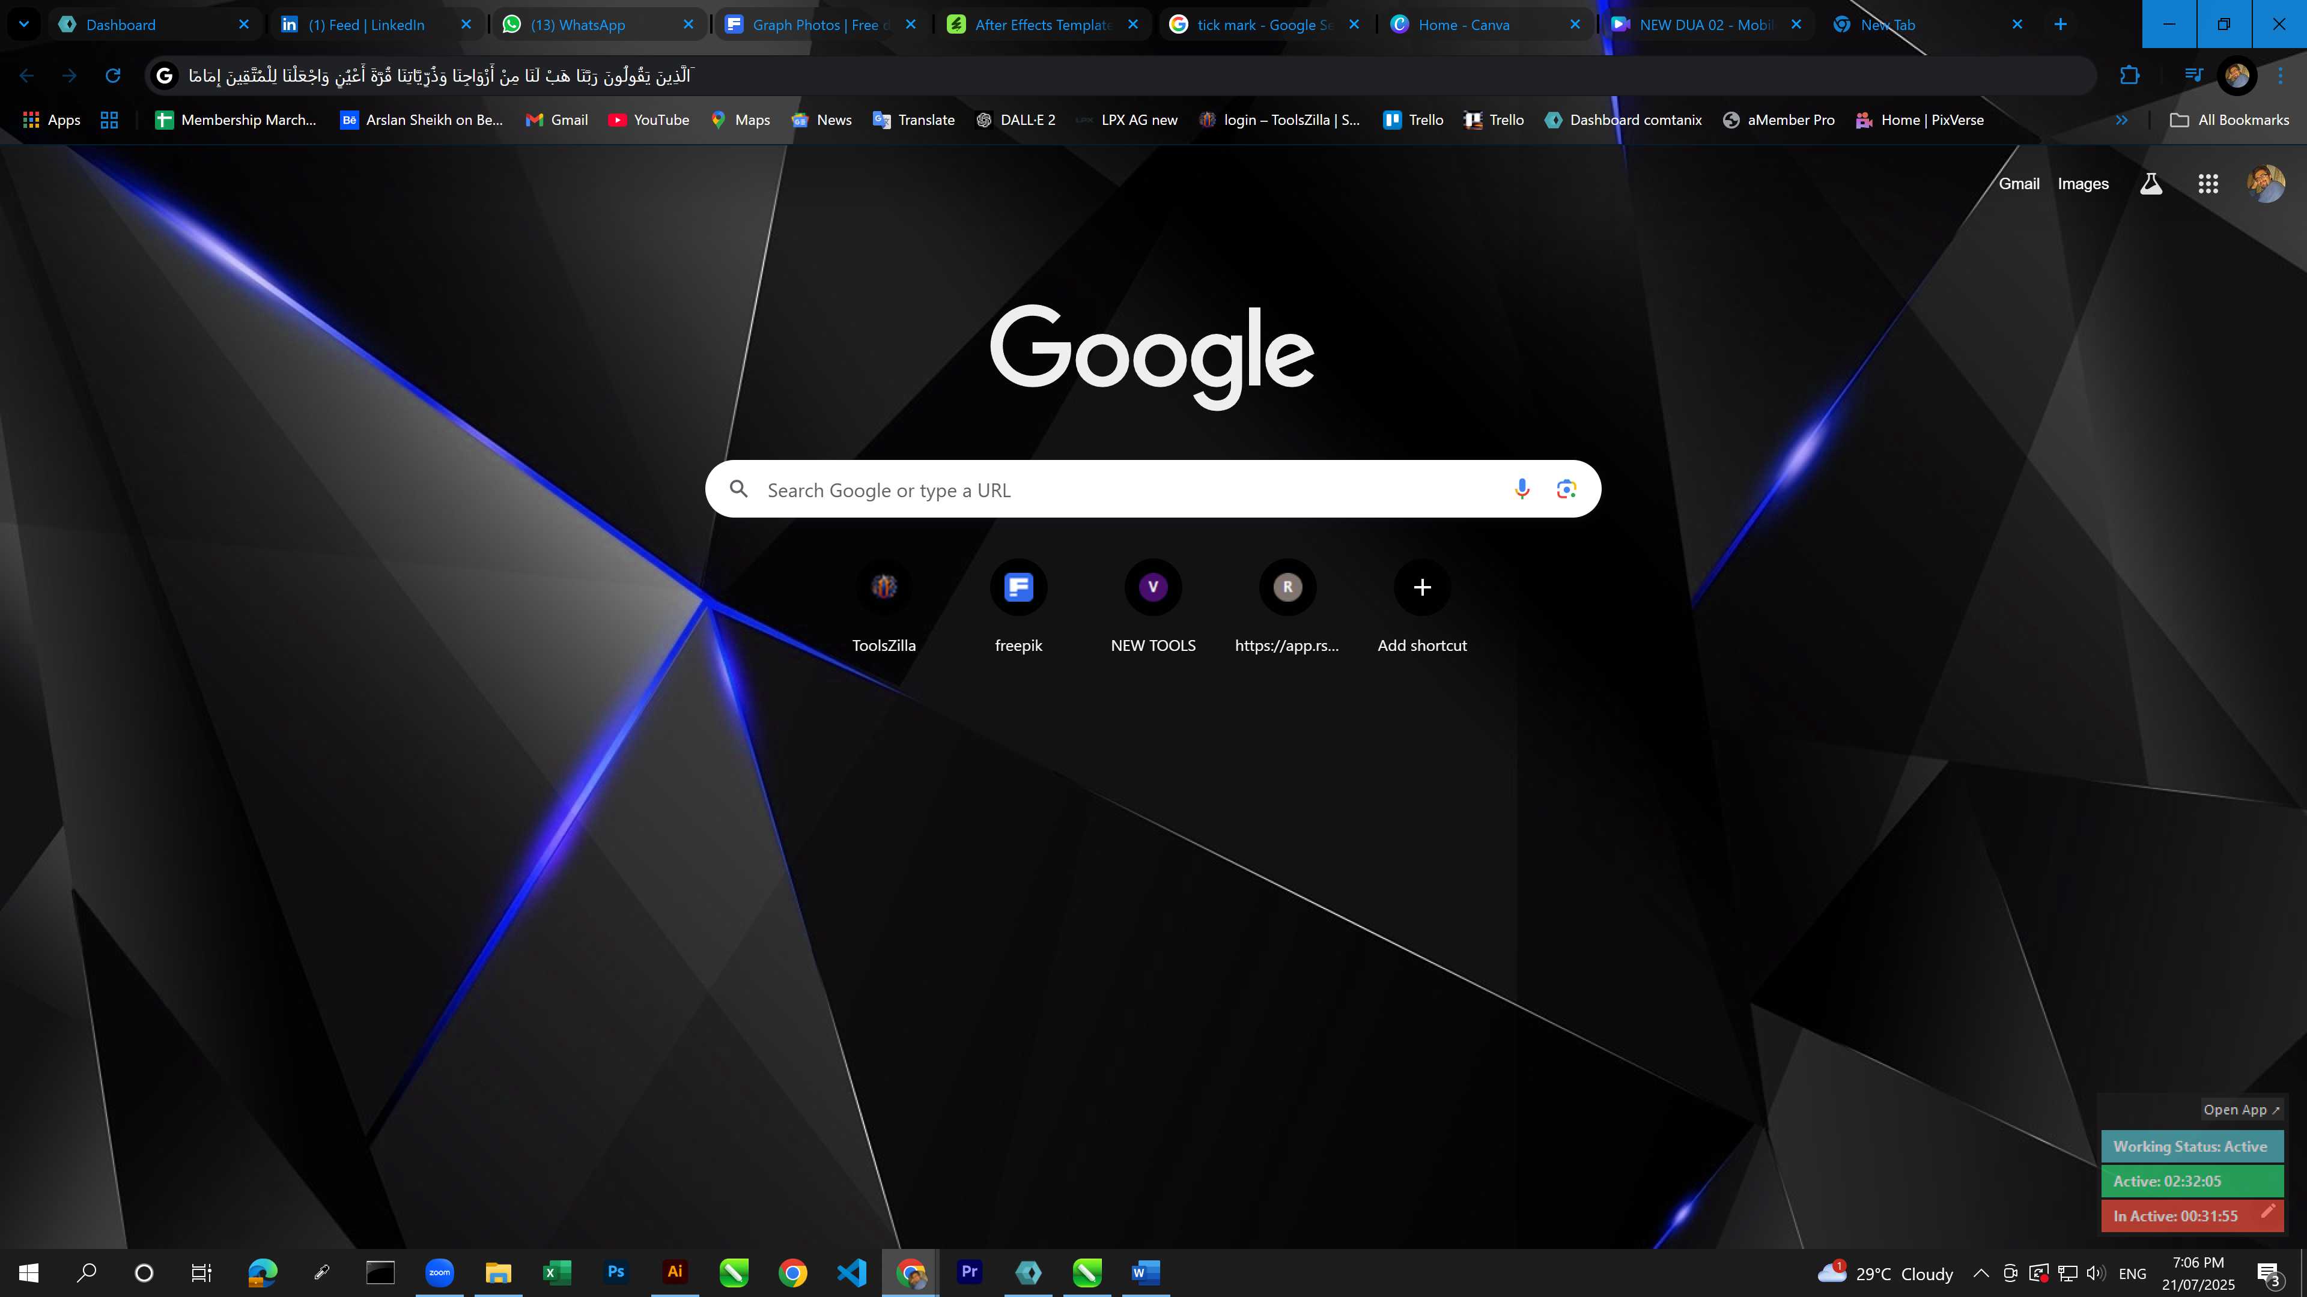Open the All Bookmarks folder
This screenshot has width=2307, height=1297.
click(2229, 120)
